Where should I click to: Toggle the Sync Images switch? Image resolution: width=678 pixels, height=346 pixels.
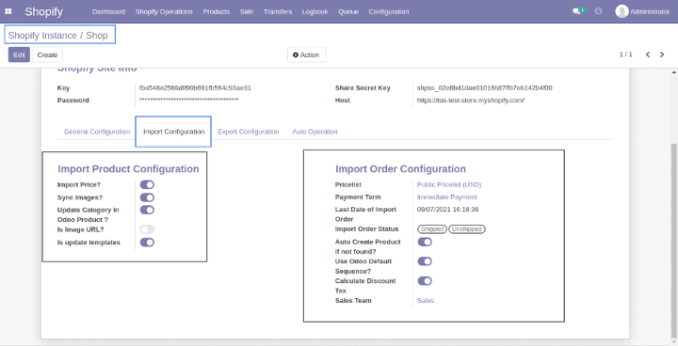(x=147, y=197)
